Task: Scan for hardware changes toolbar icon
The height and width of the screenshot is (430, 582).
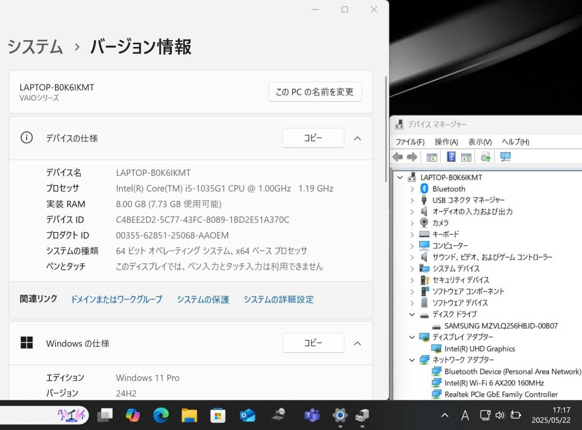Action: coord(505,157)
